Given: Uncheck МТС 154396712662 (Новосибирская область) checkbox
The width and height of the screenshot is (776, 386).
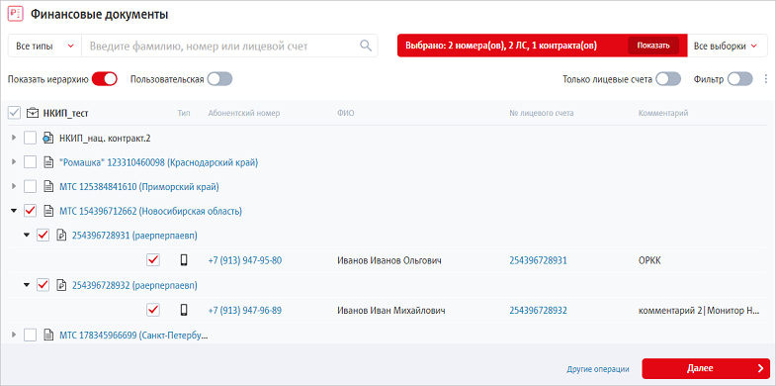Looking at the screenshot, I should pos(31,212).
